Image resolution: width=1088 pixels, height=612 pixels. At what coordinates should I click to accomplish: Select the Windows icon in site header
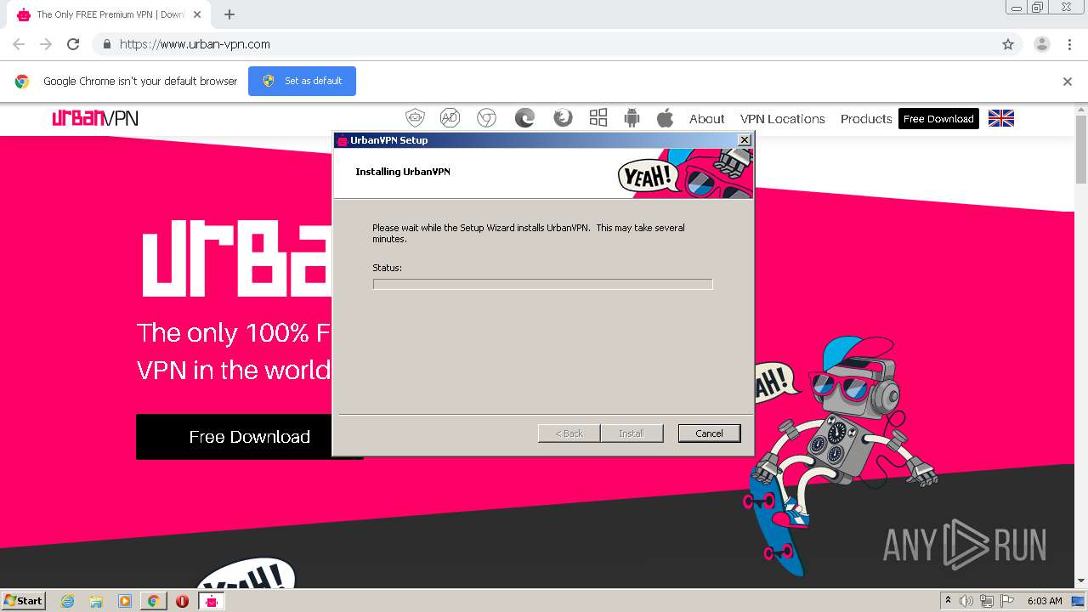pyautogui.click(x=598, y=118)
